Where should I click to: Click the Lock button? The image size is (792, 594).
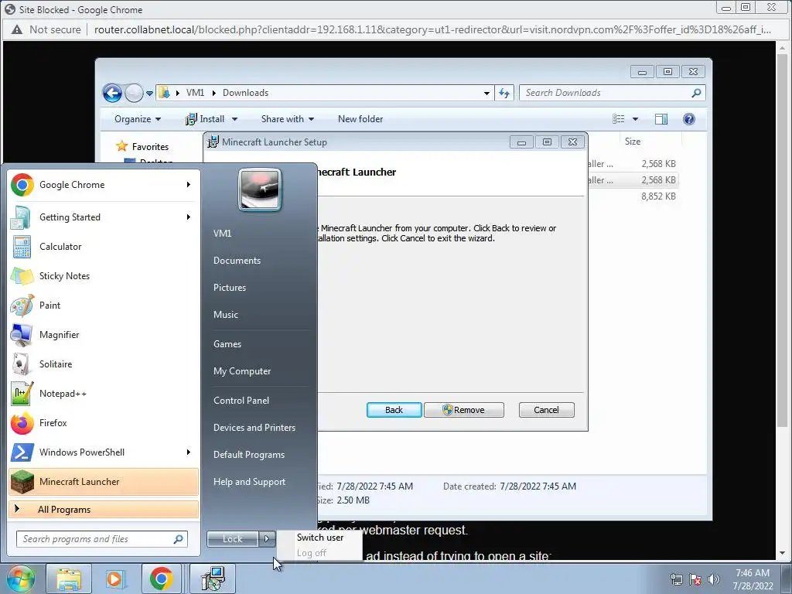[232, 539]
